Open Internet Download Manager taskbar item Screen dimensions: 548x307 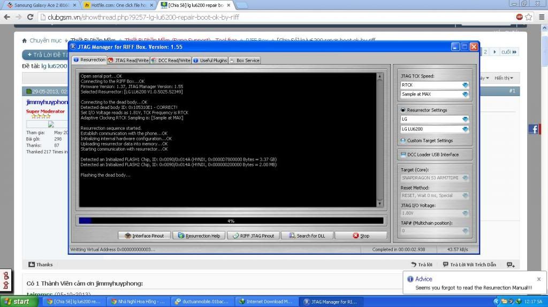click(x=267, y=302)
